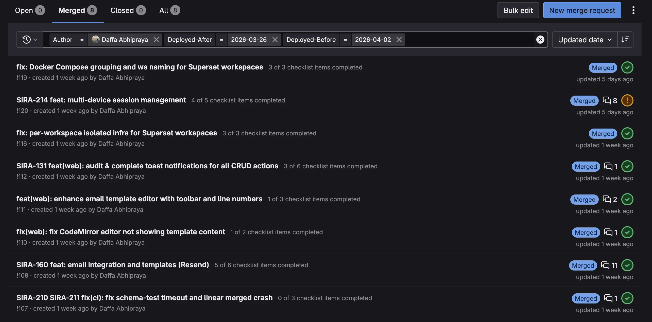Switch to the Closed tab
The image size is (652, 322).
[x=128, y=10]
